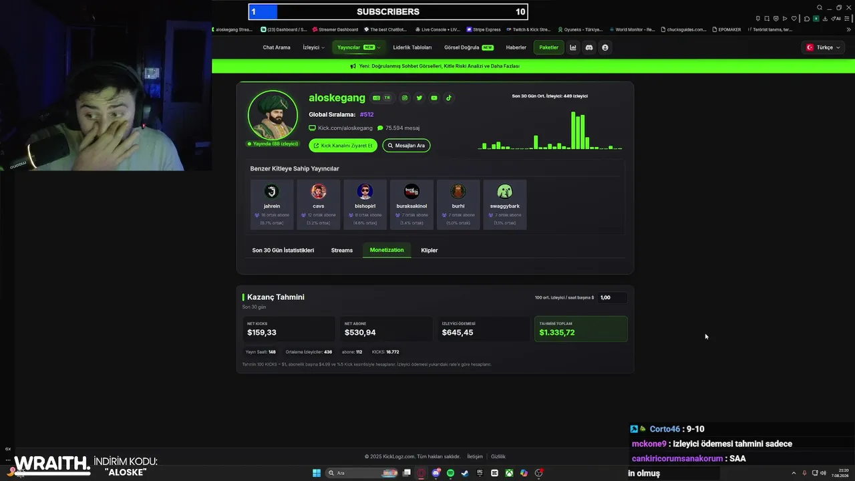Viewport: 855px width, 481px height.
Task: Click the İzleyici Ödemesi $645,45 value
Action: point(458,333)
